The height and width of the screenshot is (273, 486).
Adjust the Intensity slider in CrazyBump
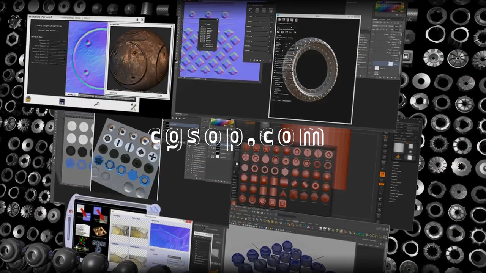click(58, 41)
